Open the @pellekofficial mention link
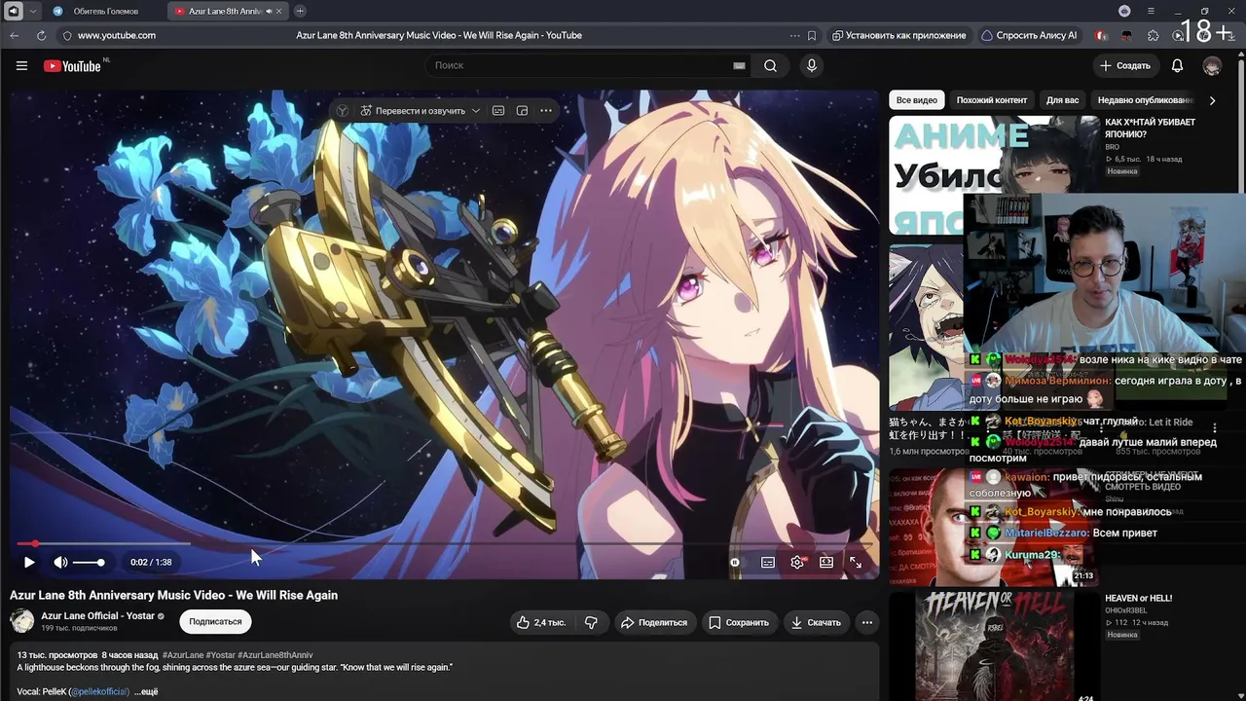The width and height of the screenshot is (1246, 701). coord(100,691)
